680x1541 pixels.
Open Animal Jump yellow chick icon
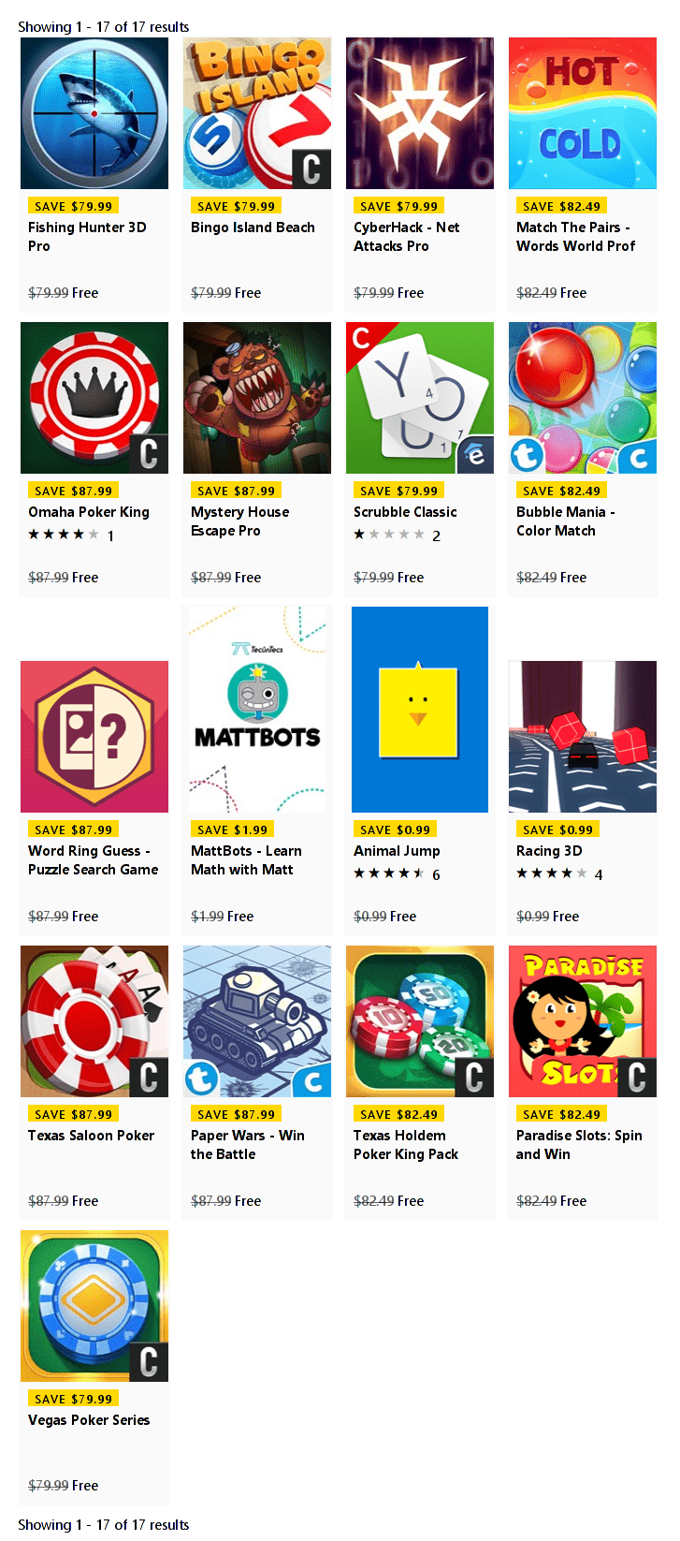(420, 710)
